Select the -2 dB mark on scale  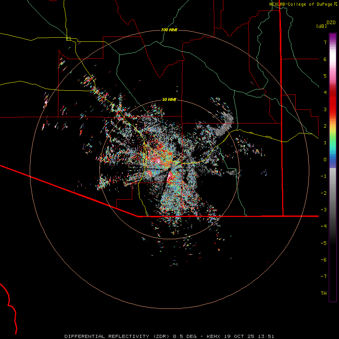[x=324, y=193]
